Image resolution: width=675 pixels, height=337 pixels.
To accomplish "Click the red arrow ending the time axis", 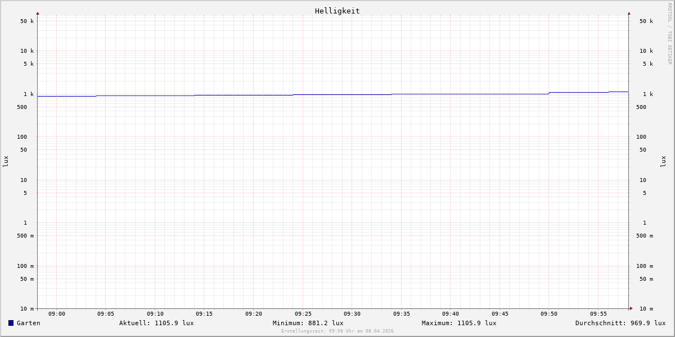I will pos(631,308).
